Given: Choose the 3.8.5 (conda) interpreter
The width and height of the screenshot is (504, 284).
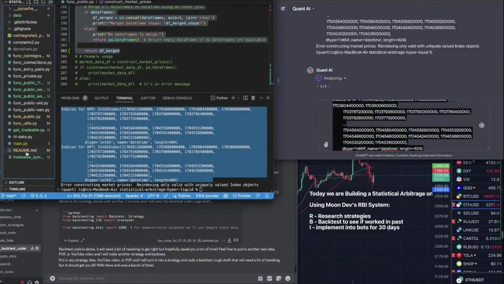Looking at the screenshot, I should pyautogui.click(x=207, y=196).
